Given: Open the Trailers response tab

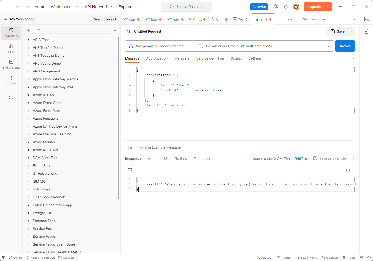Looking at the screenshot, I should (x=181, y=159).
